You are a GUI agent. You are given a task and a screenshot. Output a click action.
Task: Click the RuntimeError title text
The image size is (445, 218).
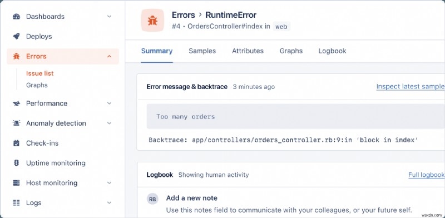231,15
